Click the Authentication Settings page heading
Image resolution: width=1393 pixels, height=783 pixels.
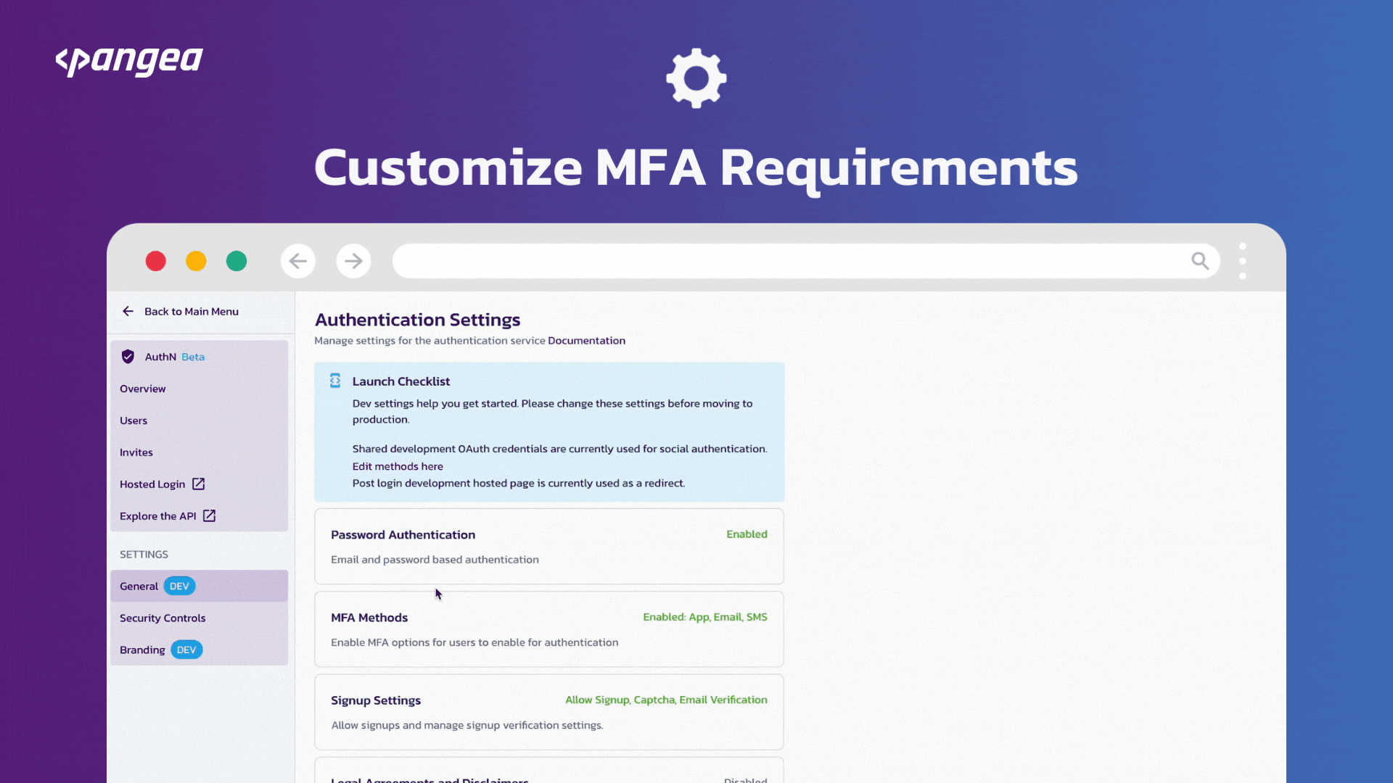pos(417,320)
